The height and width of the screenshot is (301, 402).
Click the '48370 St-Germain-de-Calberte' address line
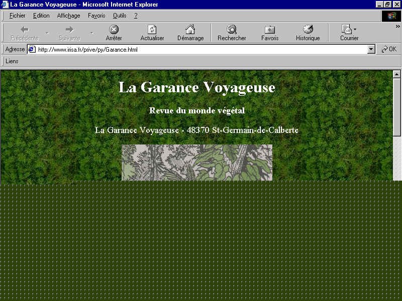(x=243, y=130)
